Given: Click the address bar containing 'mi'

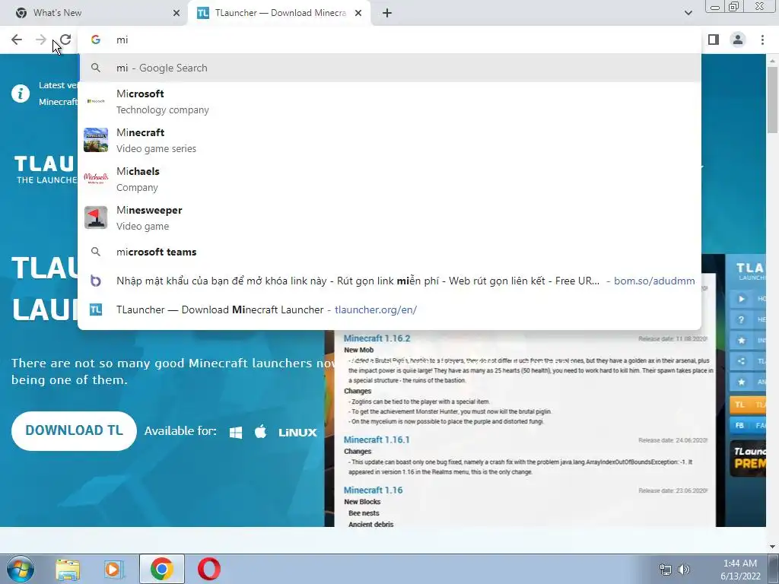Looking at the screenshot, I should pos(390,40).
